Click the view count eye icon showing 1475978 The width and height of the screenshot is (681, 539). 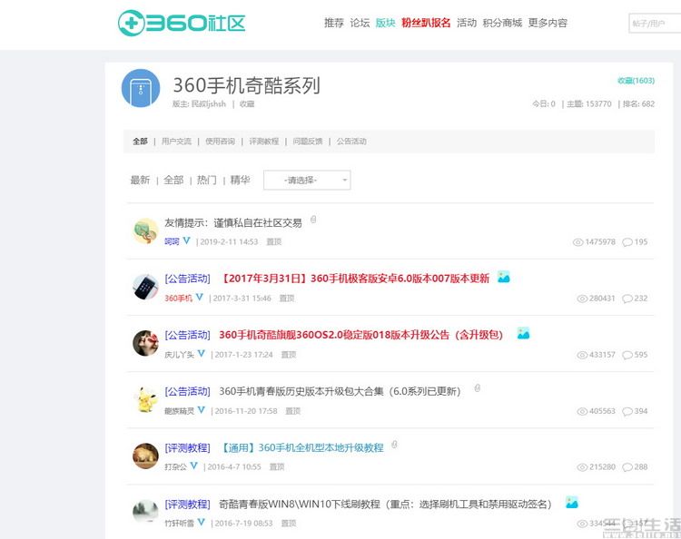pos(578,242)
